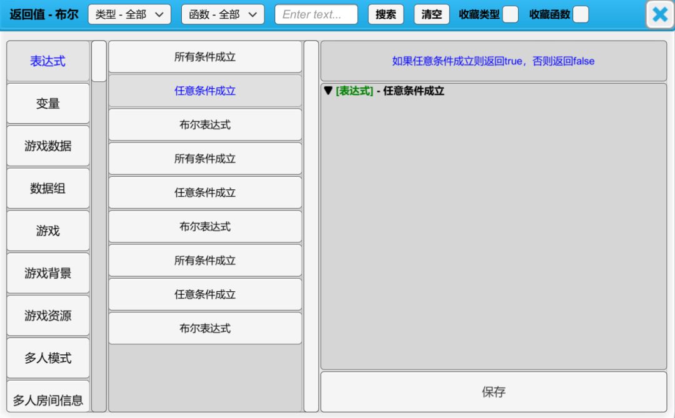Open the 游戏资源 category
The image size is (675, 418).
tap(48, 316)
